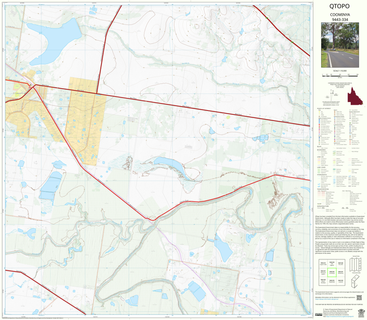Click the sheet number 9443-334
Viewport: 367px width, 320px height.
[x=340, y=20]
